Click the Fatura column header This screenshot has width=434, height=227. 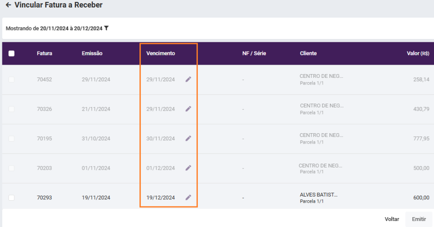coord(45,53)
